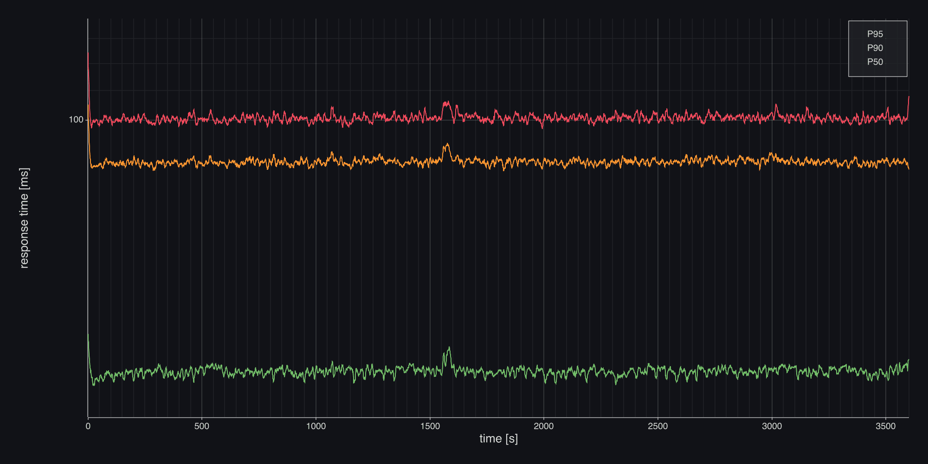Click the 100 tick label on y-axis
This screenshot has height=464, width=928.
[x=76, y=120]
